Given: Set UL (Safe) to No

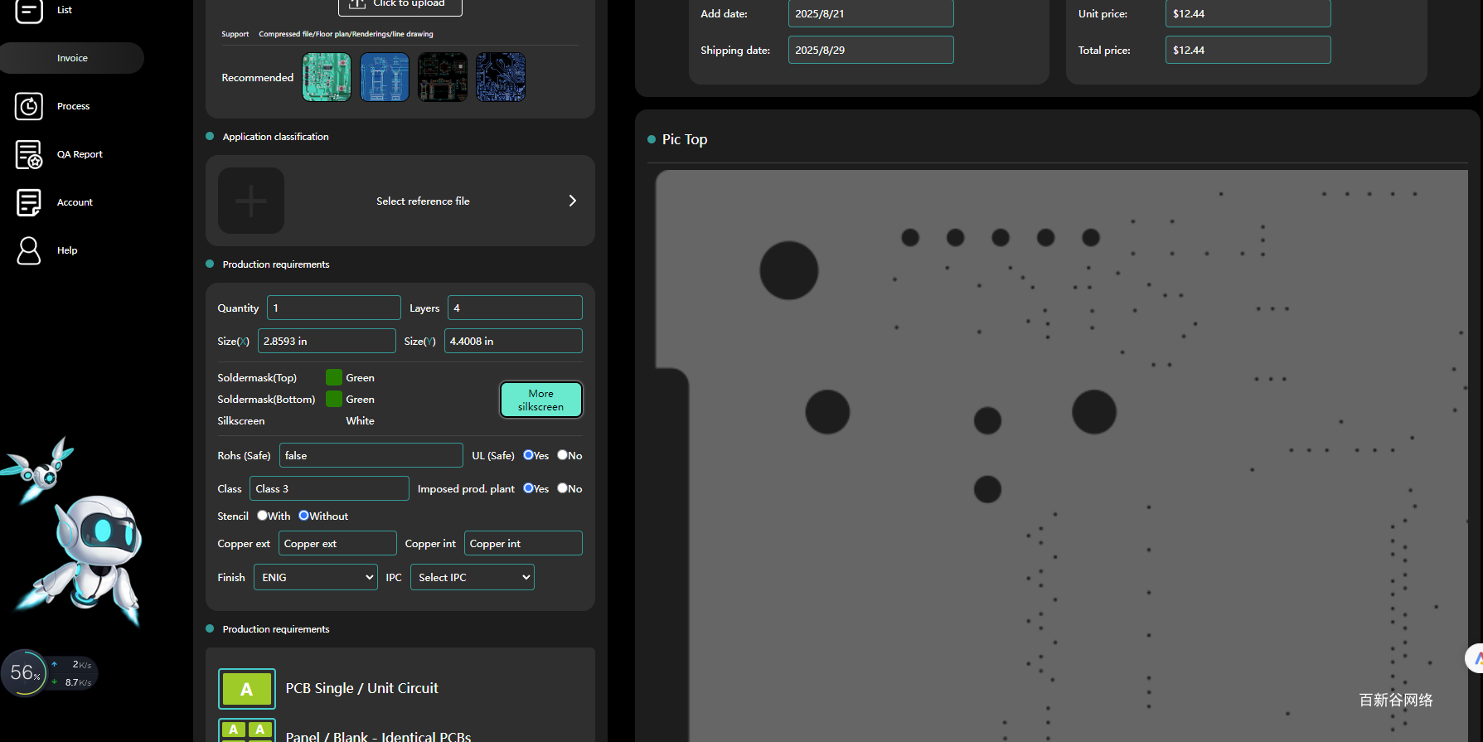Looking at the screenshot, I should [563, 455].
